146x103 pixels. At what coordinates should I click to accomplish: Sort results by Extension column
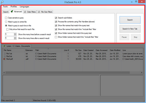point(29,50)
